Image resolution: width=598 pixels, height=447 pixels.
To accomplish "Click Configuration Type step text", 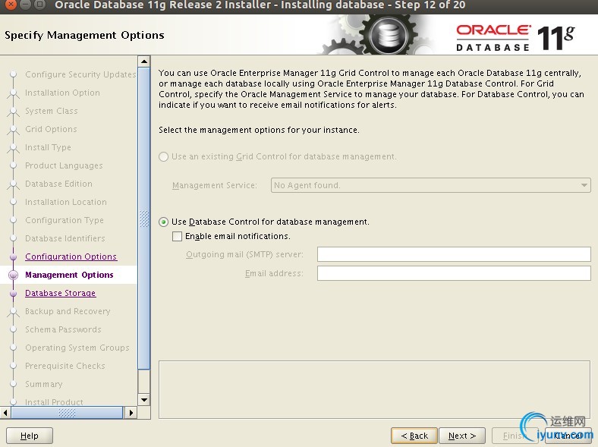I will click(x=65, y=220).
